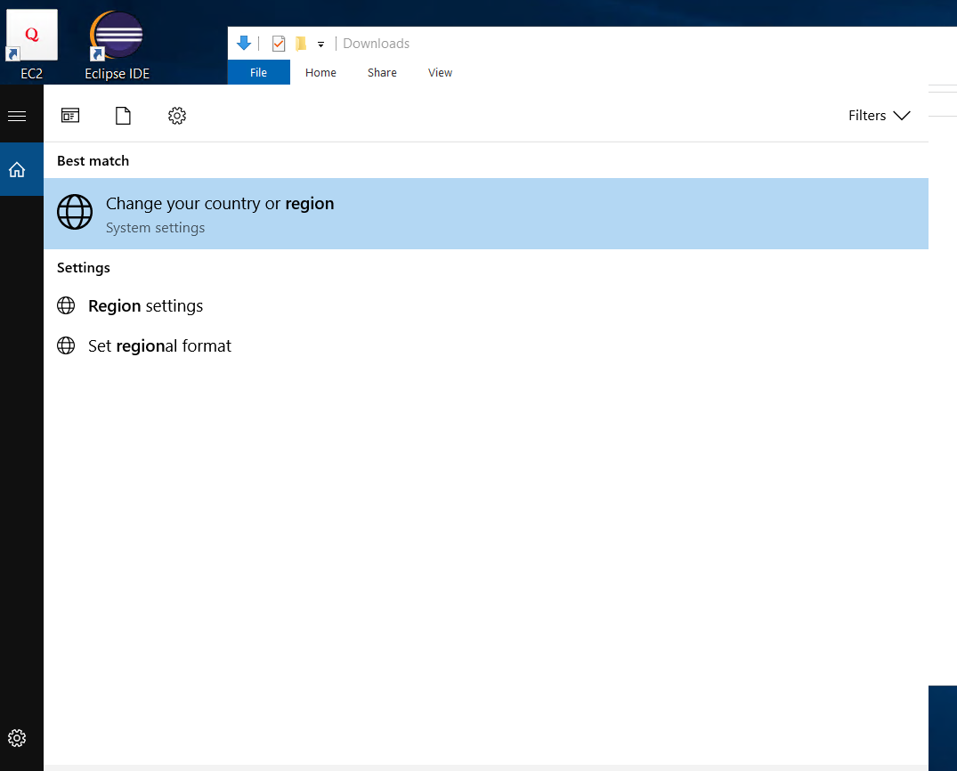This screenshot has height=771, width=957.
Task: Switch to View tab in Downloads window
Action: tap(440, 73)
